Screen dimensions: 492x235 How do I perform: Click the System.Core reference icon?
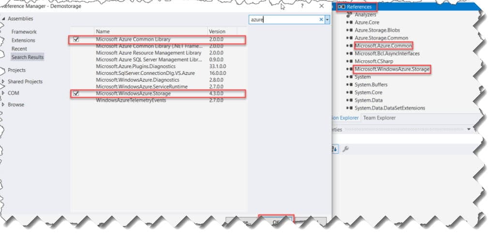(x=349, y=92)
